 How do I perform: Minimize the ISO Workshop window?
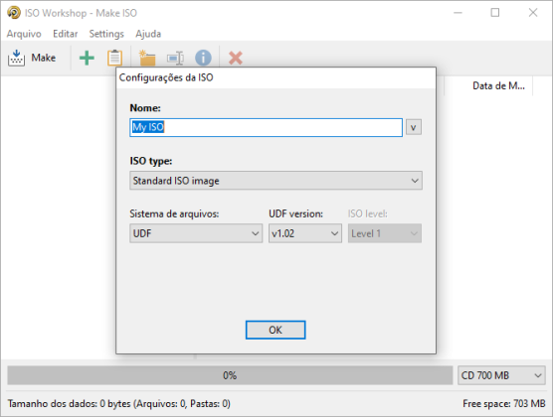[x=458, y=13]
